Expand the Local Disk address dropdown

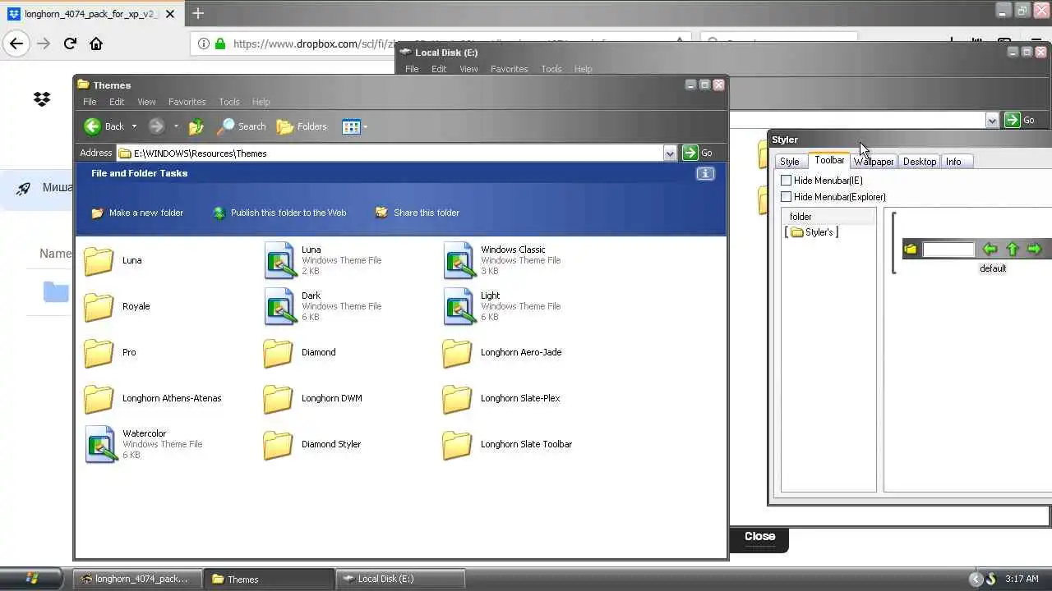tap(992, 120)
